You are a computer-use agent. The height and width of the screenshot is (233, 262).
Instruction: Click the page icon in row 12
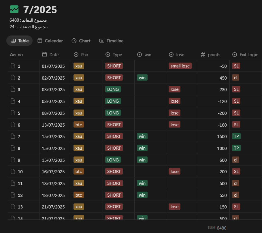click(x=13, y=195)
